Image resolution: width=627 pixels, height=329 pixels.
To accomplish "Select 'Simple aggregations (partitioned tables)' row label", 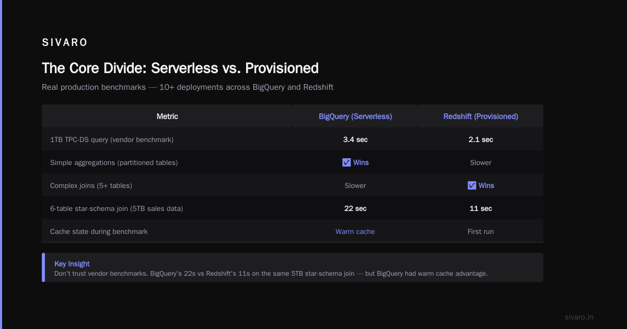I will tap(114, 162).
